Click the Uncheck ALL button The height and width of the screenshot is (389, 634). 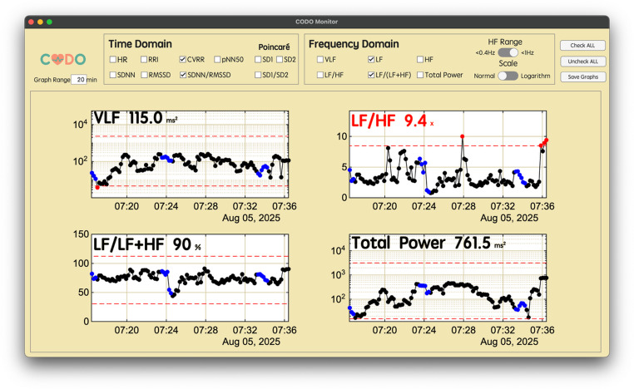(x=582, y=62)
